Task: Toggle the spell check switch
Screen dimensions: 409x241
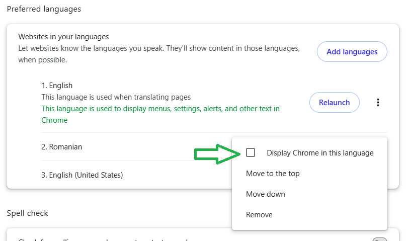Action: tap(380, 239)
